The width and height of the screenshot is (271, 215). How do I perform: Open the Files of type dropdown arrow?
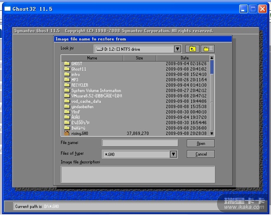coord(173,154)
